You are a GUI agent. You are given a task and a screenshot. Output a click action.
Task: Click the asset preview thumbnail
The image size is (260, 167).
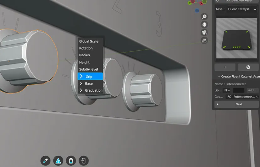[x=237, y=39]
